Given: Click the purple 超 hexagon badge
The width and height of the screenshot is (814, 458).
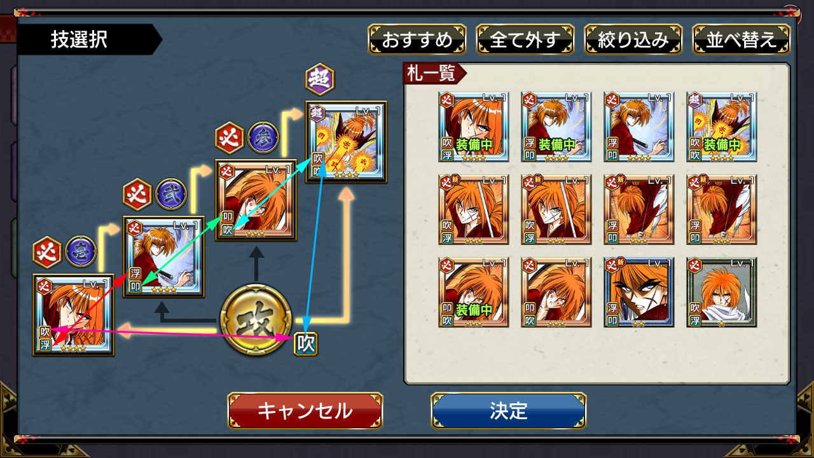Looking at the screenshot, I should tap(319, 79).
